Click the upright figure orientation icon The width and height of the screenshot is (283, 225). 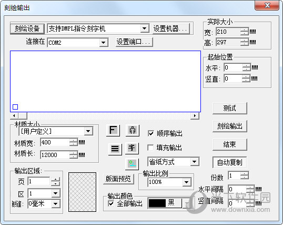[x=133, y=130]
